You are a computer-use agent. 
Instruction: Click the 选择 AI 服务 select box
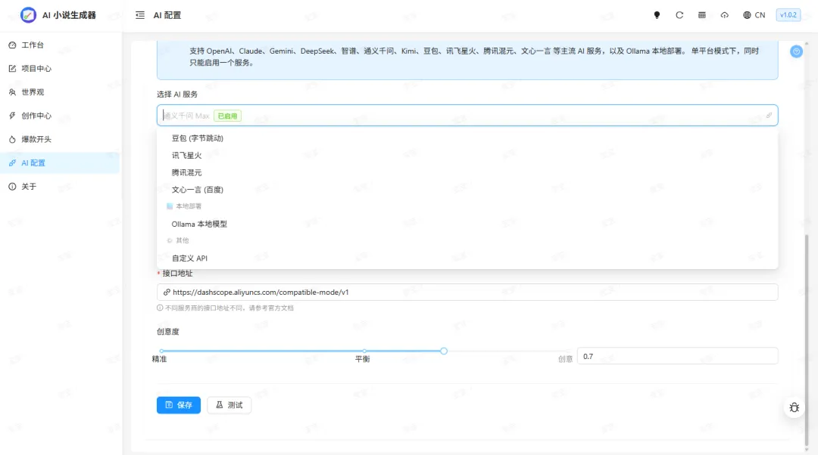point(467,115)
